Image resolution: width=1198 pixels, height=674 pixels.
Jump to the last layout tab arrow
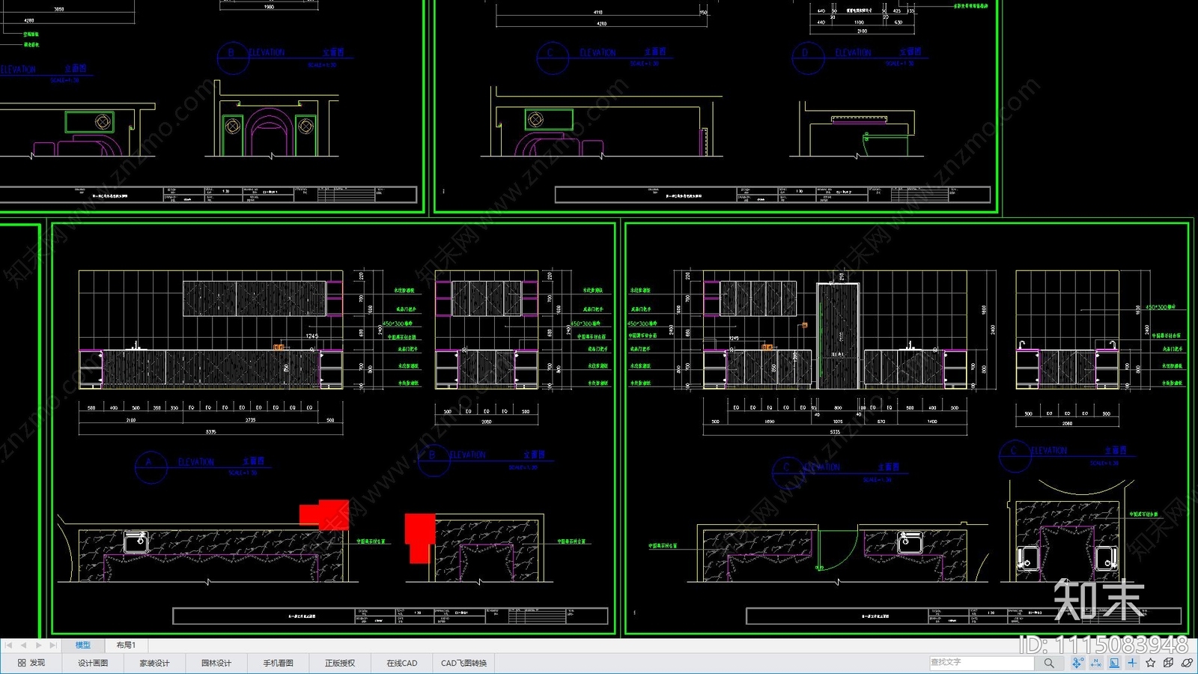click(x=52, y=645)
